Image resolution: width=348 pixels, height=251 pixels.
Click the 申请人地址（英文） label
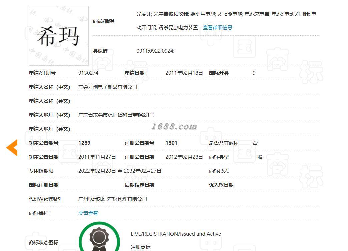49,129
